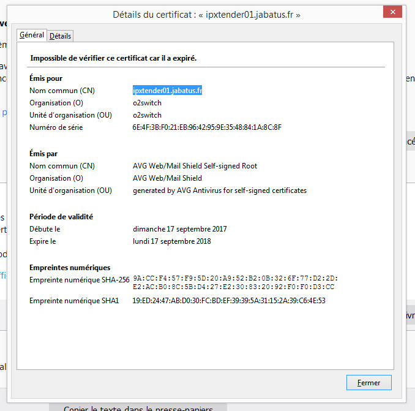Click the Débute le label
The width and height of the screenshot is (415, 411).
(45, 229)
